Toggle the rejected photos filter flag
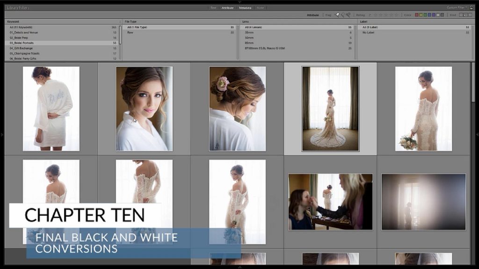Viewport: 479px width, 269px height. pos(348,15)
